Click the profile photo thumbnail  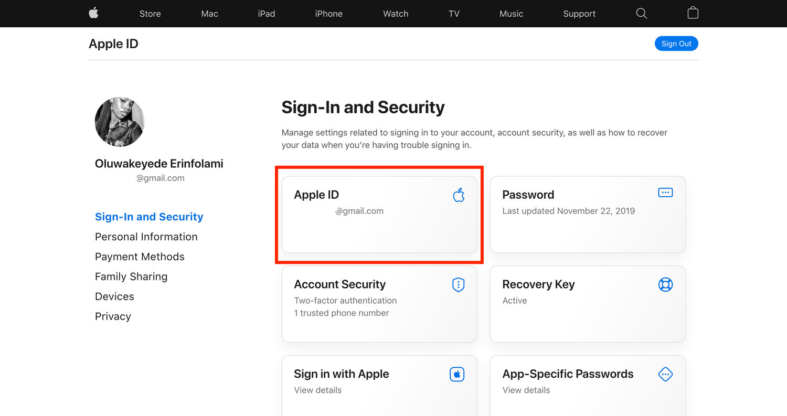[120, 122]
